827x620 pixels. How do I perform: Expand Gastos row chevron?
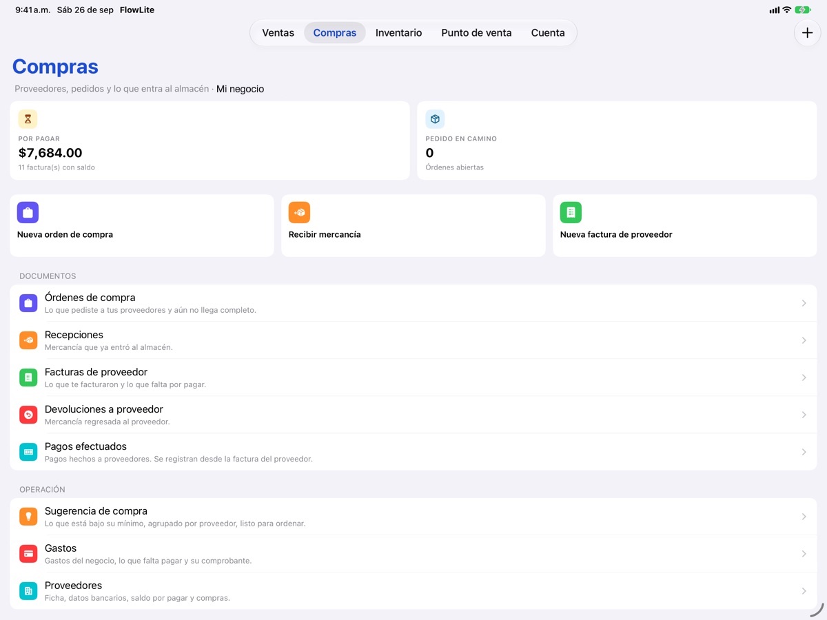point(804,554)
